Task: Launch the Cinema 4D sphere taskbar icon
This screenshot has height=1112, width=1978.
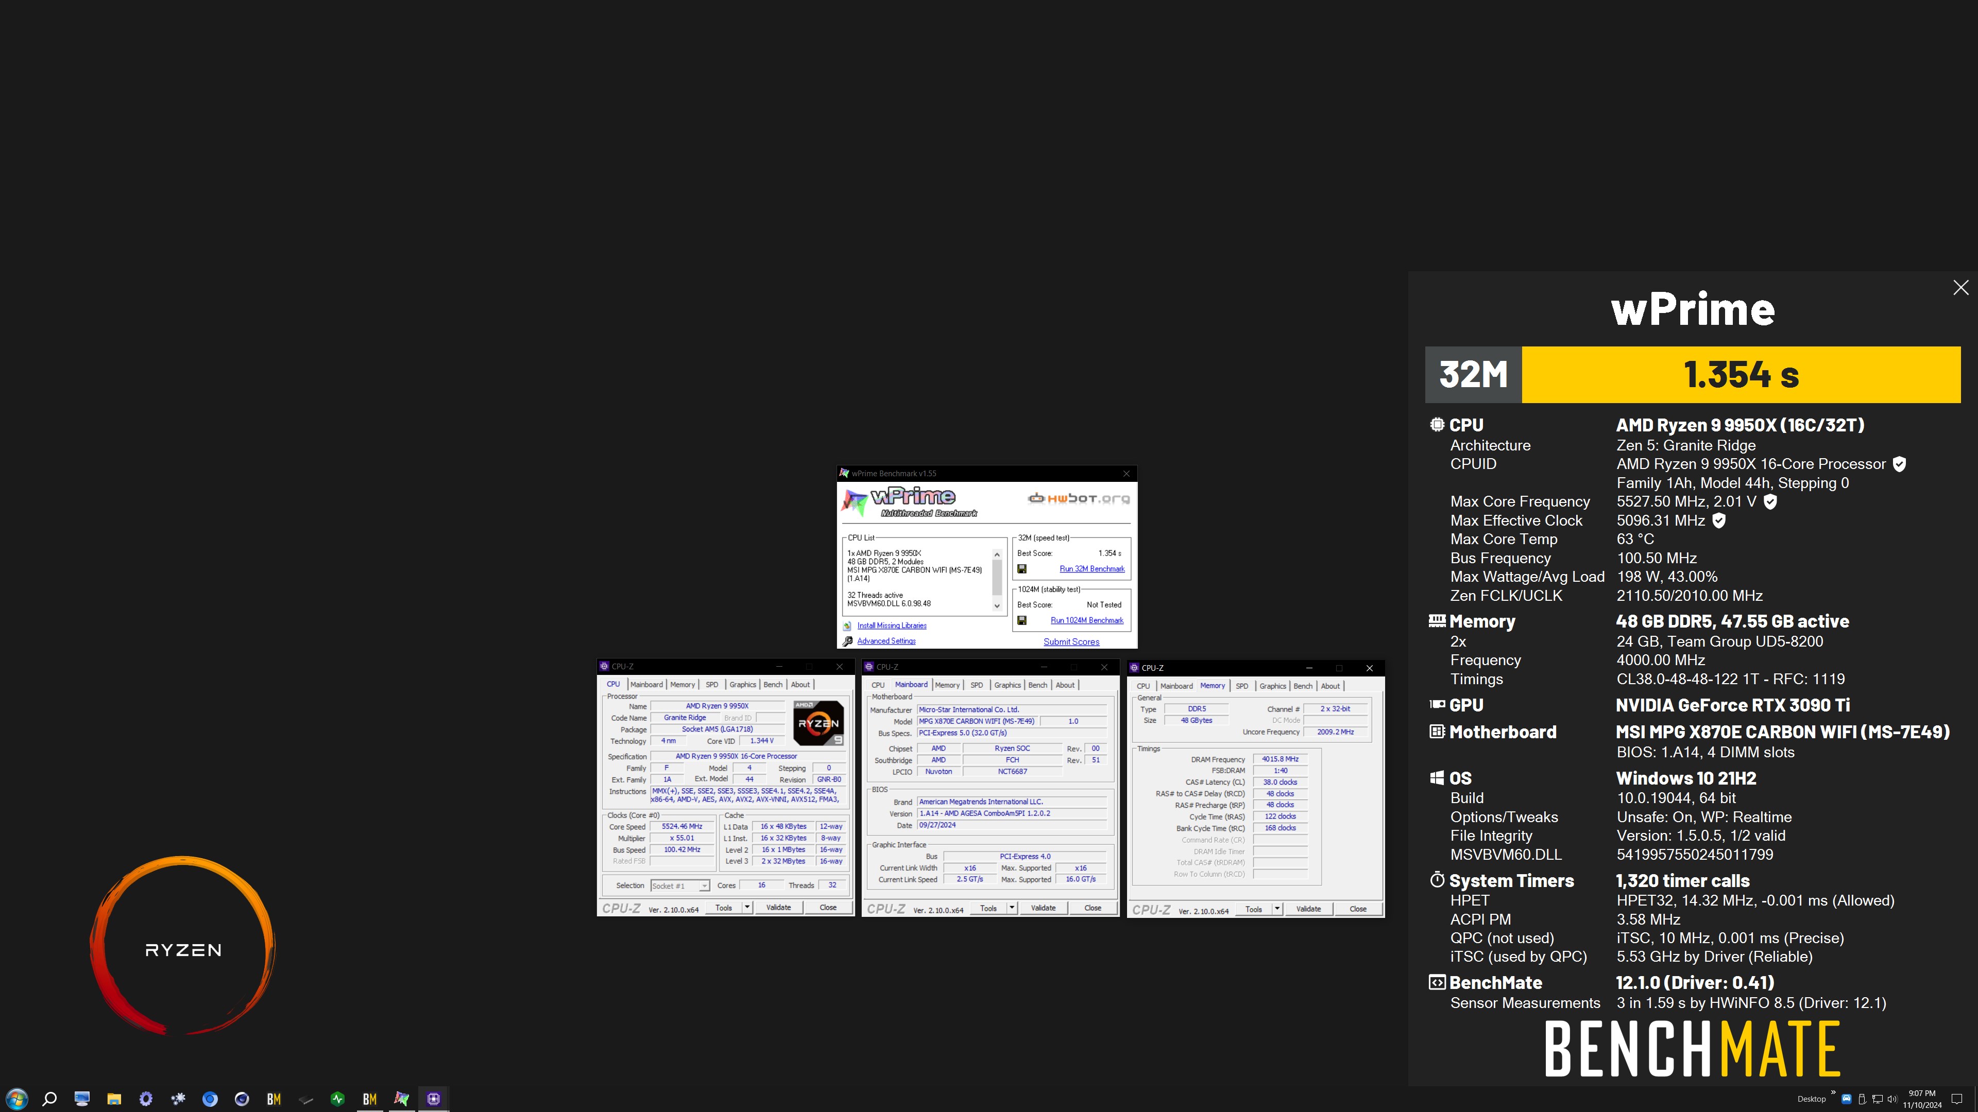Action: click(x=242, y=1098)
